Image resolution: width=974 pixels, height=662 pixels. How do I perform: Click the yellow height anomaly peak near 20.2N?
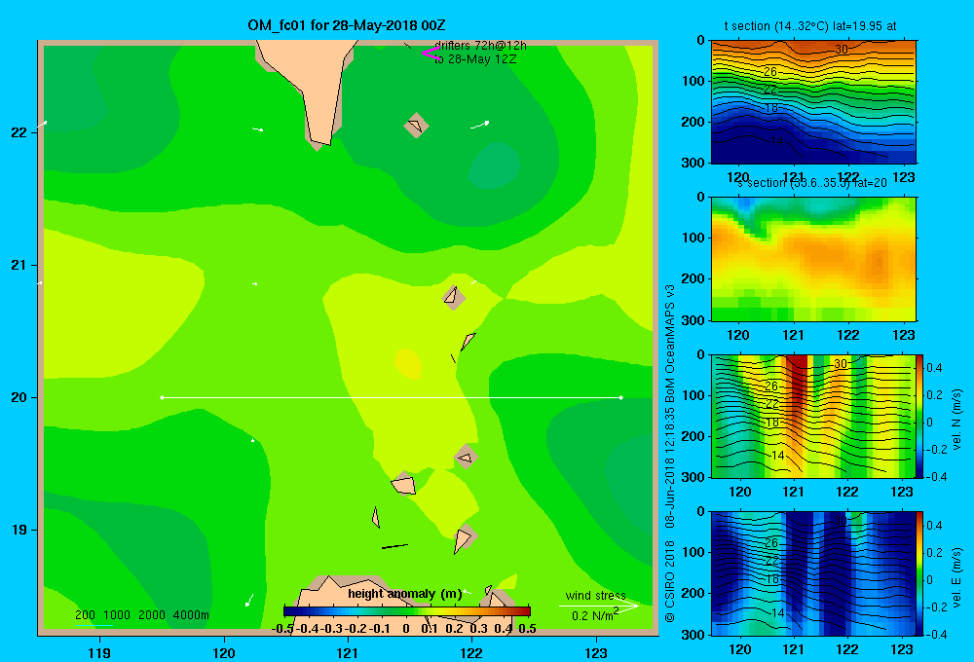408,364
